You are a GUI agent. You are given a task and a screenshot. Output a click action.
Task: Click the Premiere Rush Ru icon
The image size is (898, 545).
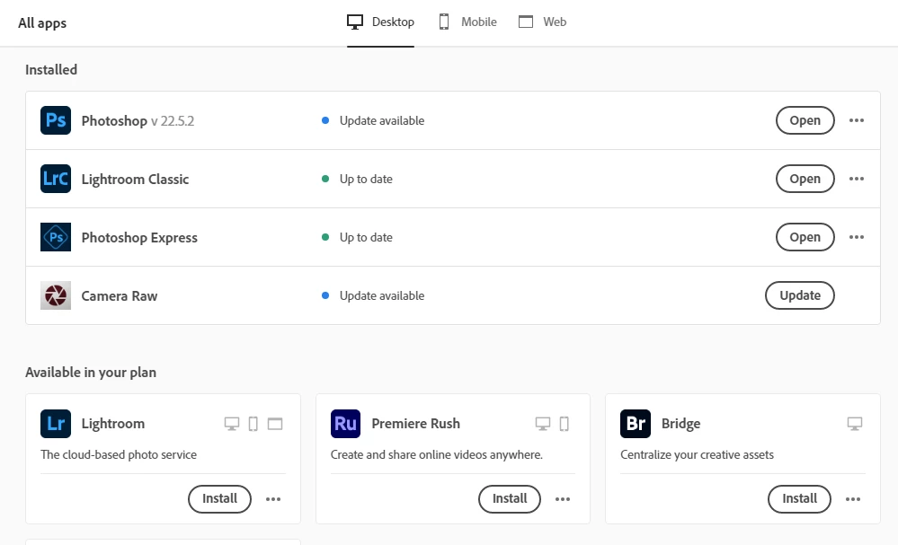345,423
